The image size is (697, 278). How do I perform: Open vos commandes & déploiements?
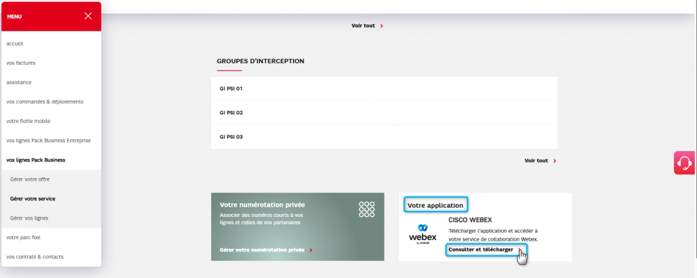(45, 102)
